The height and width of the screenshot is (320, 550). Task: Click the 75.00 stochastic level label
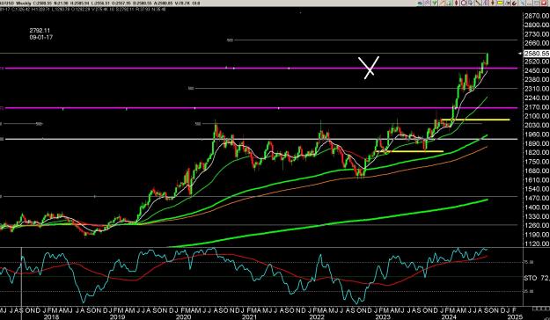click(x=529, y=262)
